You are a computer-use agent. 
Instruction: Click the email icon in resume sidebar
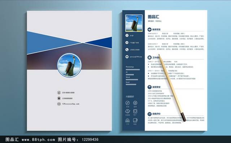tap(127, 57)
